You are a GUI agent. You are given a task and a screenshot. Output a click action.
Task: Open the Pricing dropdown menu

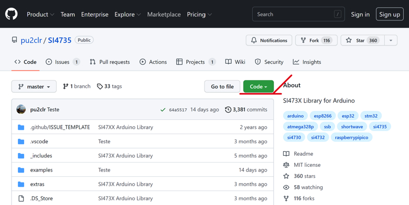[199, 14]
